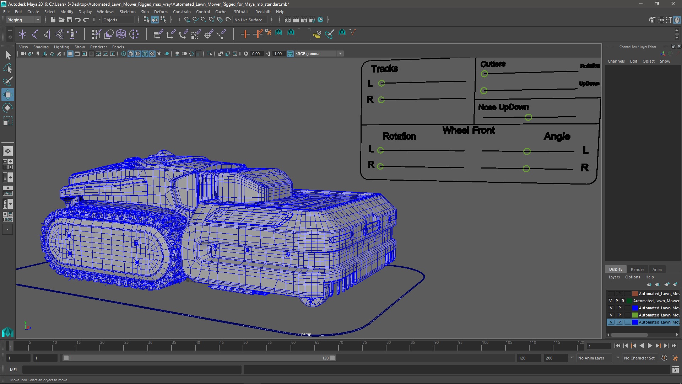Toggle R reference state on second layer
This screenshot has width=682, height=384.
click(623, 301)
